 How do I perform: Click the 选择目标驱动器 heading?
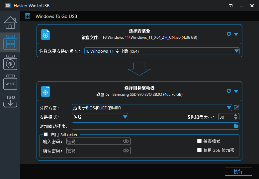(x=139, y=88)
